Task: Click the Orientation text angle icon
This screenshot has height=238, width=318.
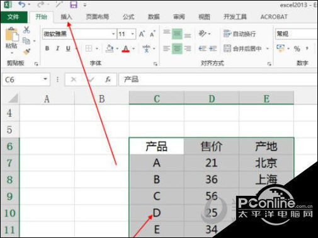Action: [203, 33]
